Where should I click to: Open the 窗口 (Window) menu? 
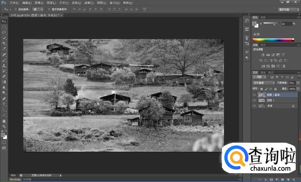pos(115,3)
